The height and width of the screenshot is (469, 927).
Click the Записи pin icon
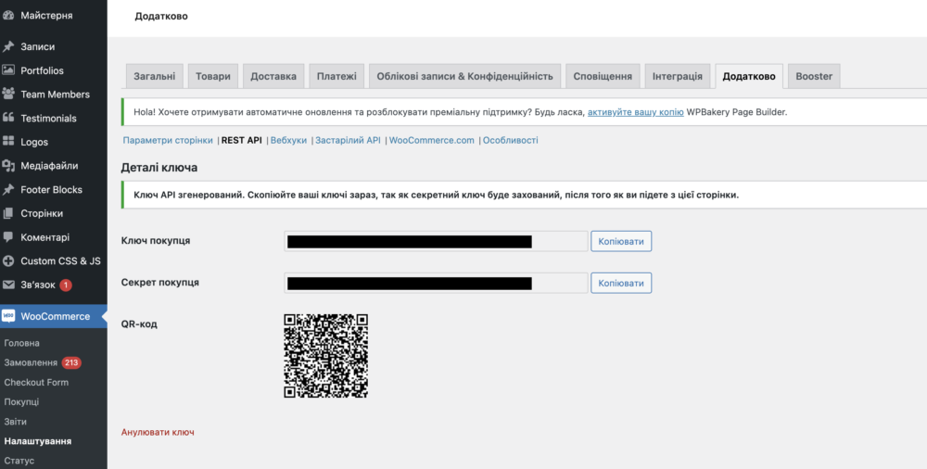pos(8,46)
